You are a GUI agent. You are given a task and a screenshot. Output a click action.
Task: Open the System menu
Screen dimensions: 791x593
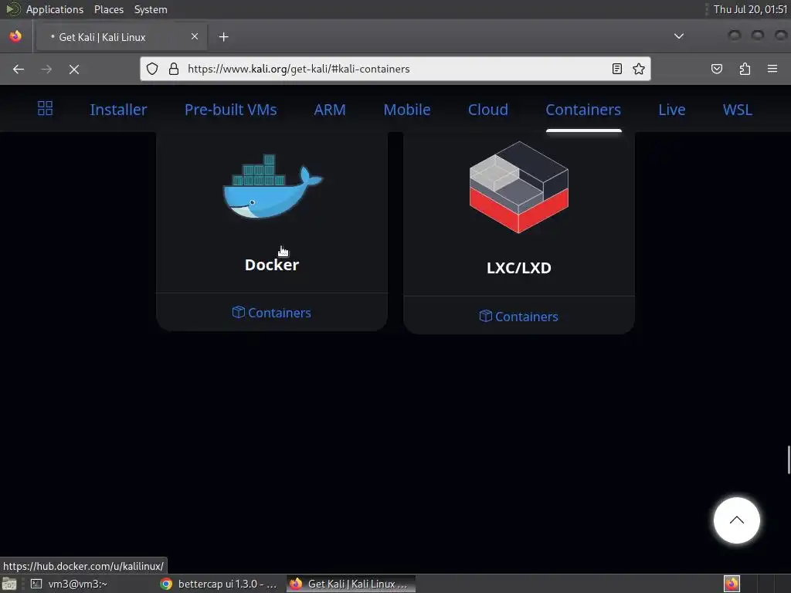(x=151, y=9)
